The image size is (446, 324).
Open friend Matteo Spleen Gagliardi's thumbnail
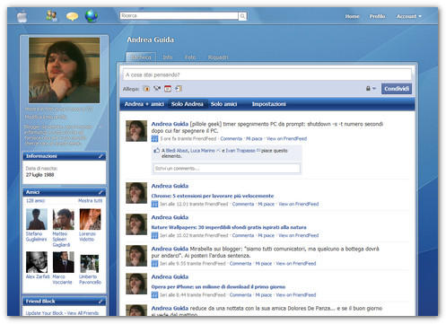(x=64, y=219)
